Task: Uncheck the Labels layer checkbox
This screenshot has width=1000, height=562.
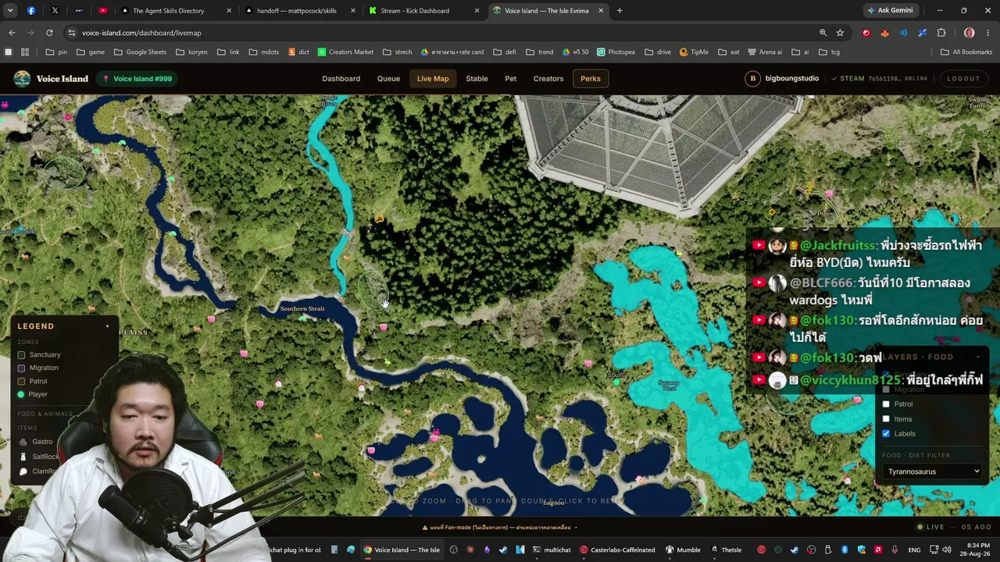Action: (886, 434)
